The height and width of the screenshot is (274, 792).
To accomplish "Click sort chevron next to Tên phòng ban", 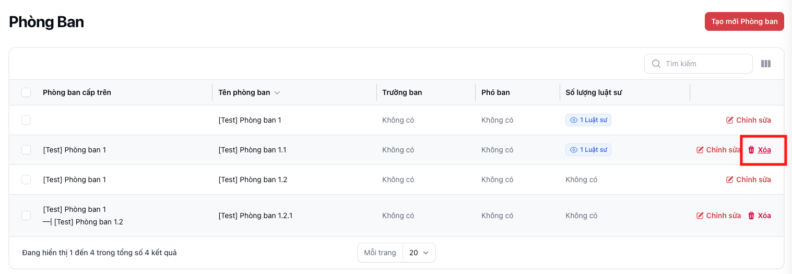I will (x=277, y=93).
